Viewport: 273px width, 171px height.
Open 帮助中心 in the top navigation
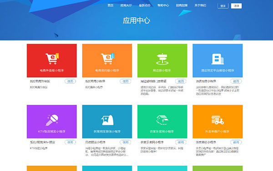pos(163,5)
